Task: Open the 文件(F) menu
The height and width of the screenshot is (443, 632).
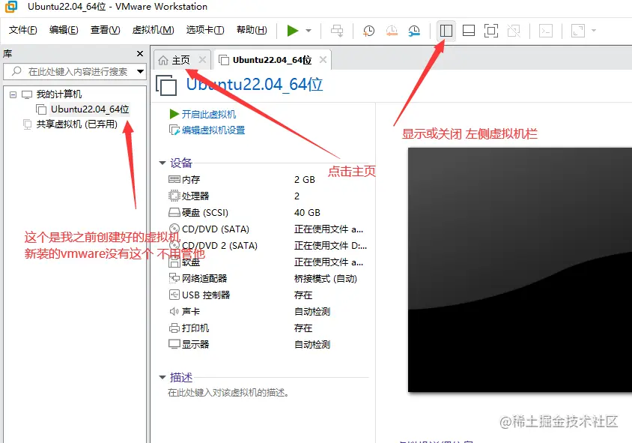Action: click(x=23, y=30)
